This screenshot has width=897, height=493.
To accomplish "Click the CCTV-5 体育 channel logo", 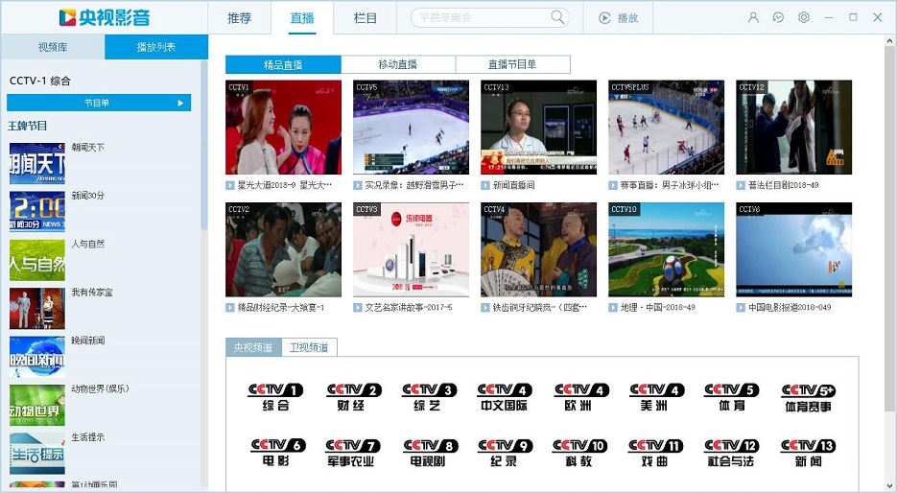I will [x=732, y=397].
